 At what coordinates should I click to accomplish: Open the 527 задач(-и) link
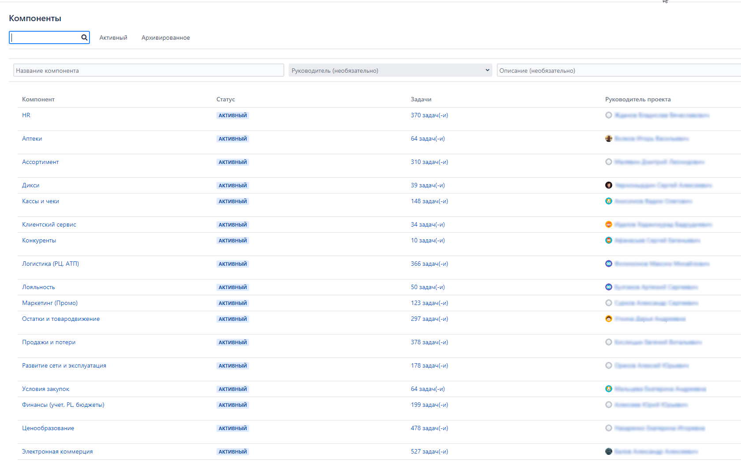pyautogui.click(x=429, y=451)
